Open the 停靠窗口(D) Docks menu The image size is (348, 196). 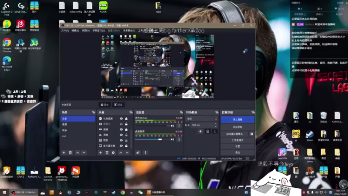pyautogui.click(x=99, y=30)
